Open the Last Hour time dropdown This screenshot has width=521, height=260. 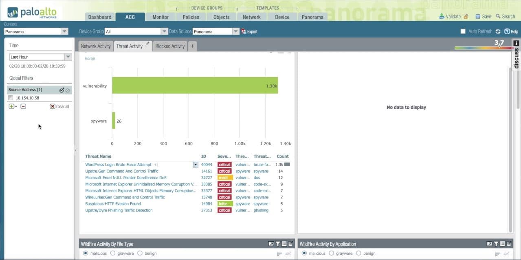click(68, 57)
